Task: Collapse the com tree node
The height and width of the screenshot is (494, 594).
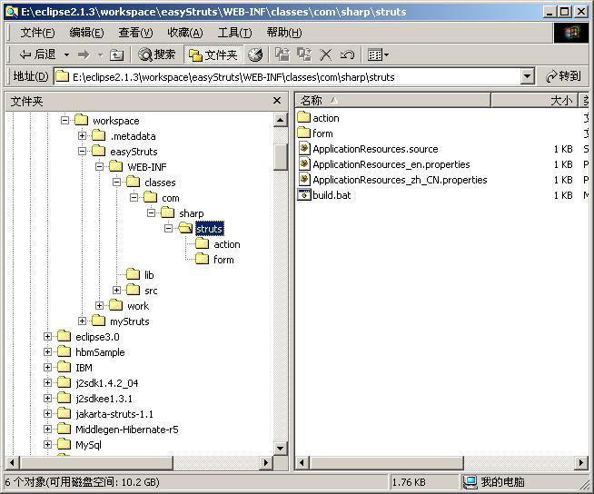Action: pyautogui.click(x=134, y=198)
